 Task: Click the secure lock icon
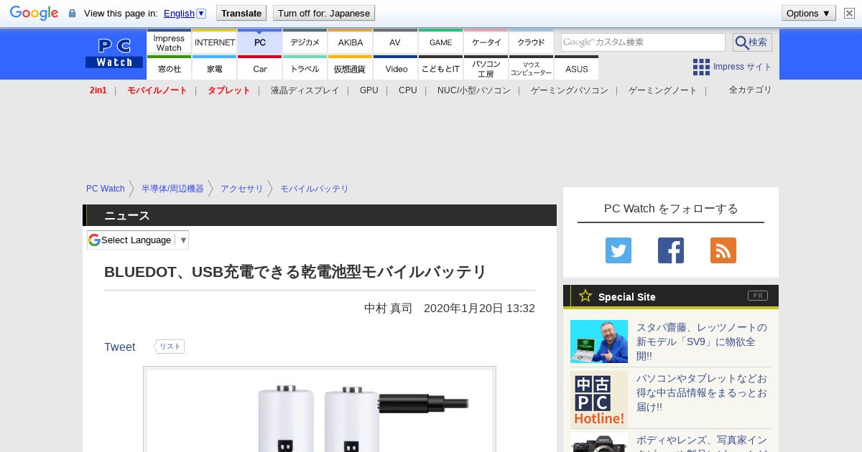72,13
